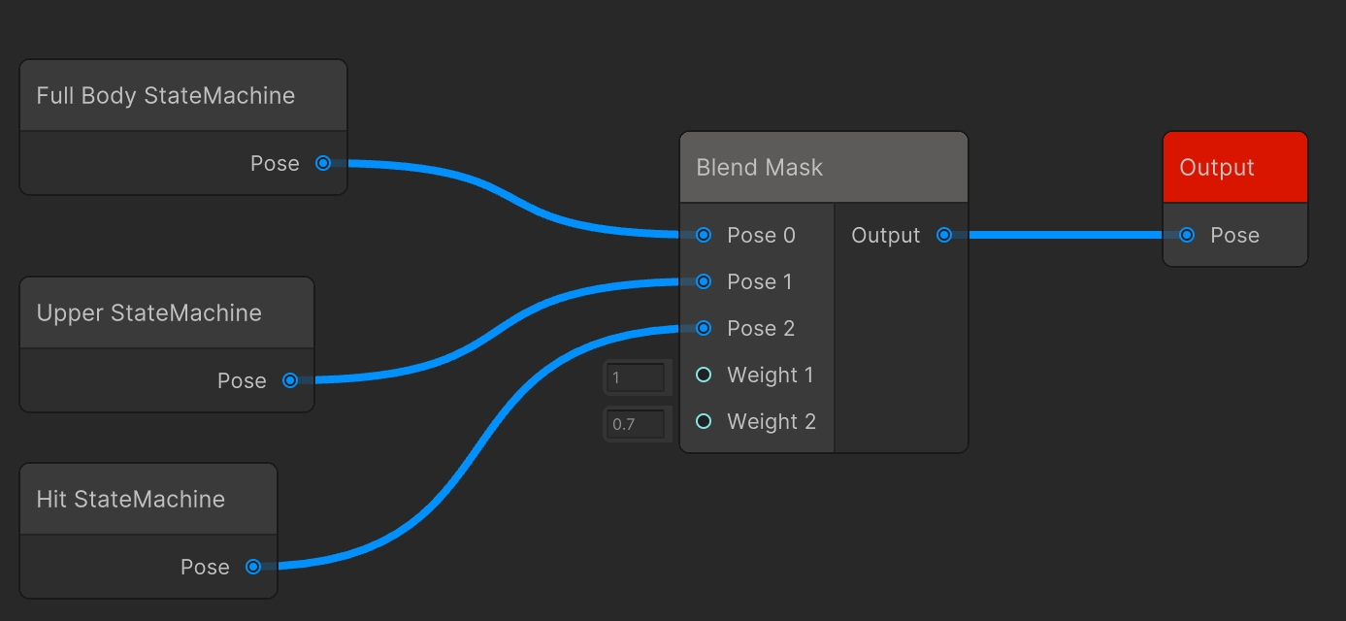Screen dimensions: 1346x621
Task: Click the Pose 1 input port
Action: pos(705,281)
